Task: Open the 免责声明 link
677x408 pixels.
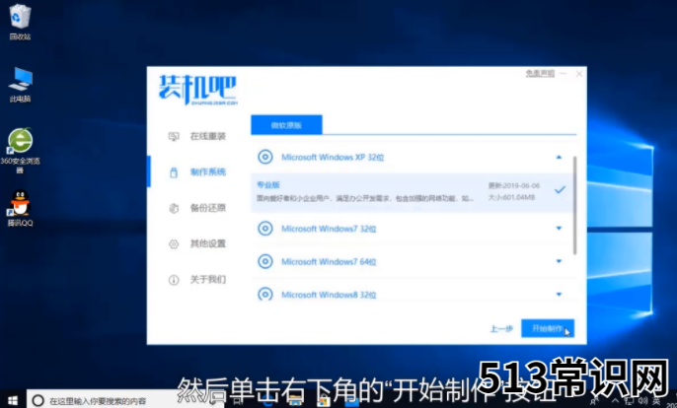Action: coord(540,74)
